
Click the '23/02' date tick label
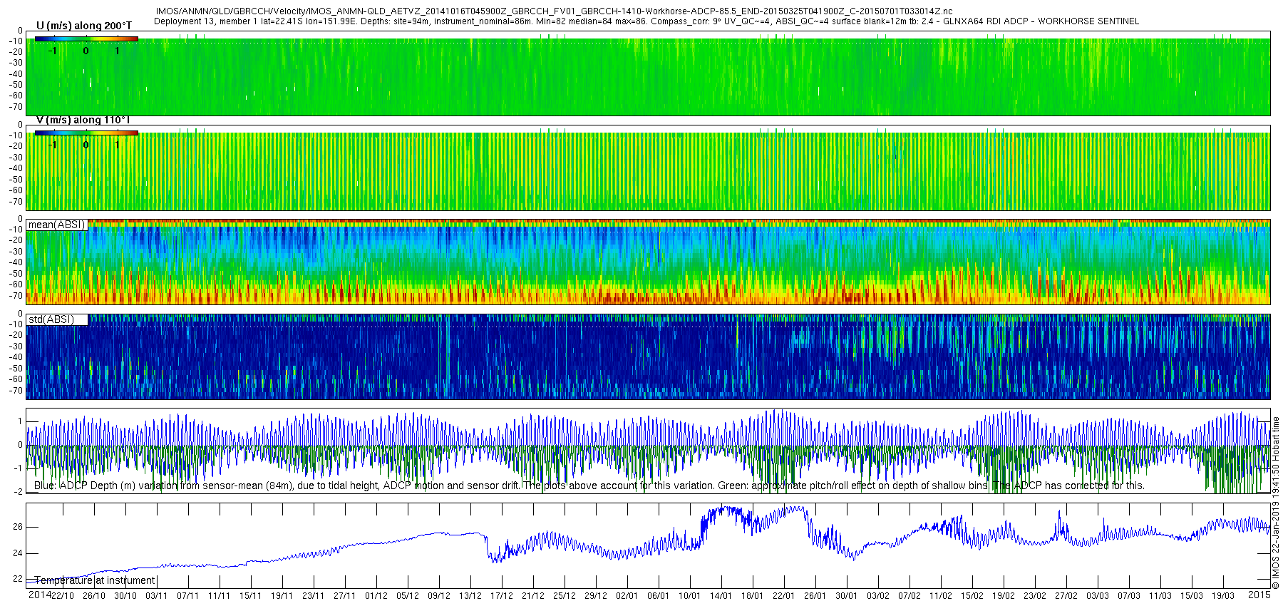click(1035, 596)
